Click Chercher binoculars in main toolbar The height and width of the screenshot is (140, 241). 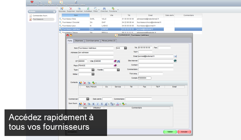(104, 10)
